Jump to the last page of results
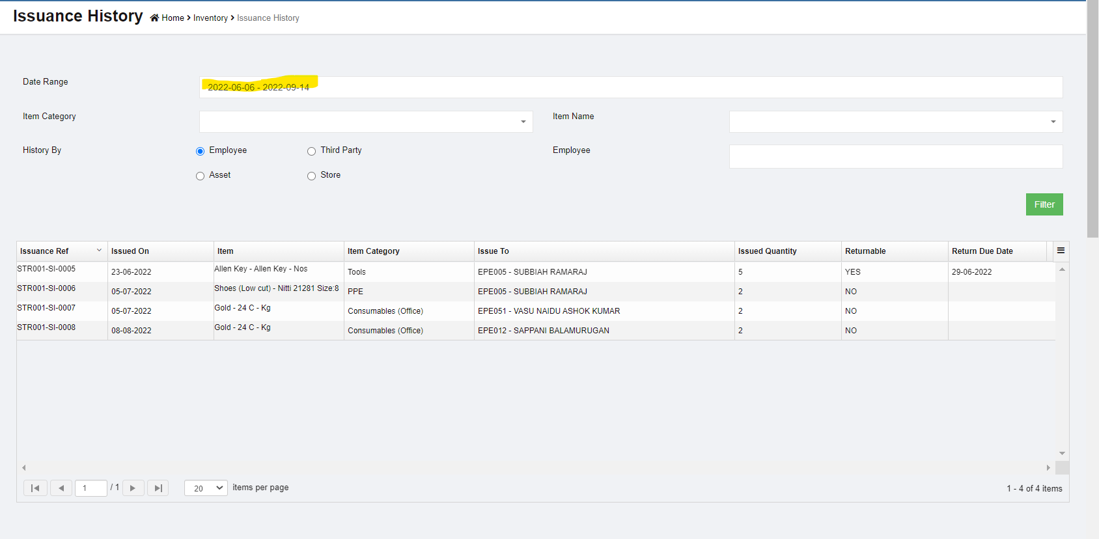 click(x=158, y=488)
